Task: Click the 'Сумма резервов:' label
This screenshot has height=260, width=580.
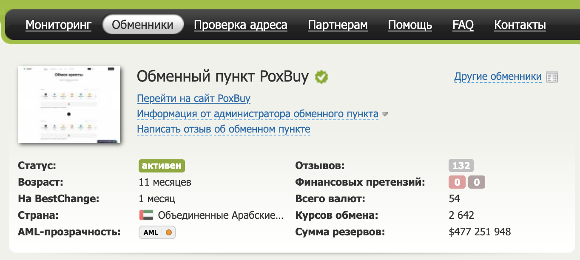Action: pyautogui.click(x=340, y=232)
